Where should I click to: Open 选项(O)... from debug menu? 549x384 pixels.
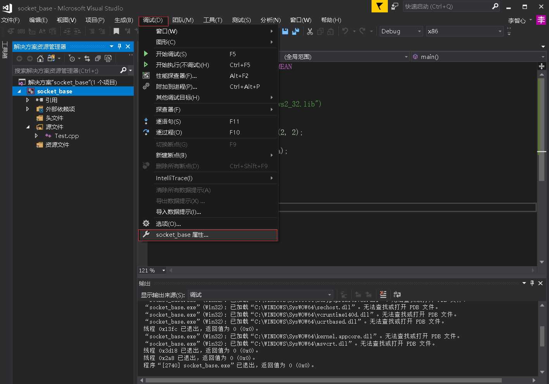(x=208, y=224)
